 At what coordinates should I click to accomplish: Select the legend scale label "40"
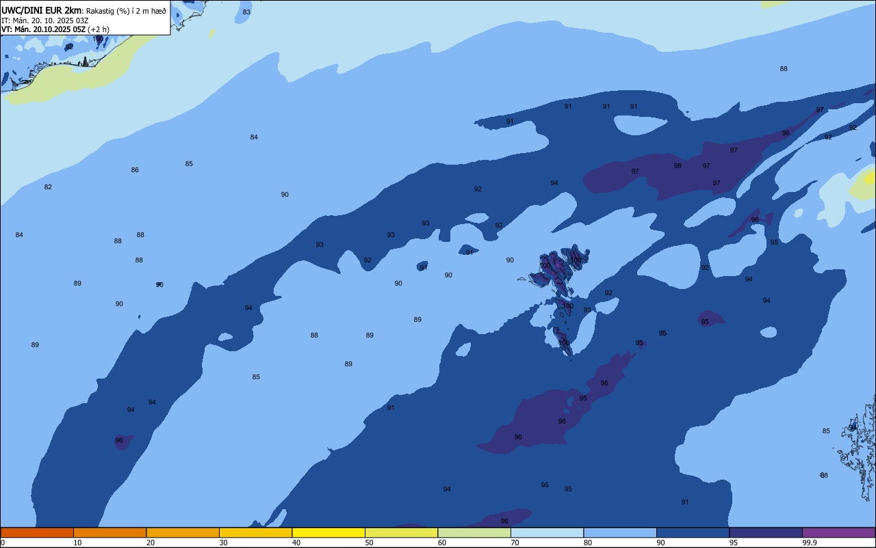click(x=296, y=543)
